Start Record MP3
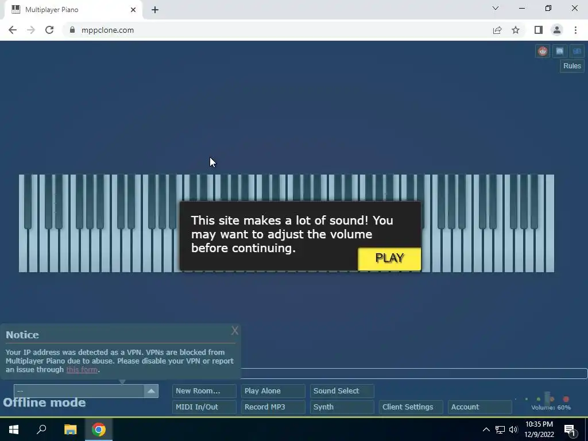The height and width of the screenshot is (441, 588). click(x=273, y=407)
